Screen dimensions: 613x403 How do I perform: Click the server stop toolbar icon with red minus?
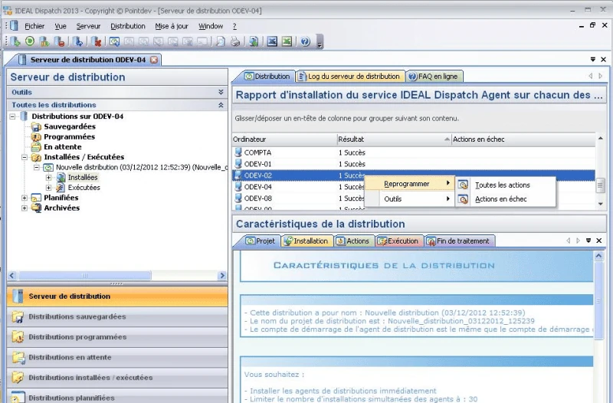point(60,41)
